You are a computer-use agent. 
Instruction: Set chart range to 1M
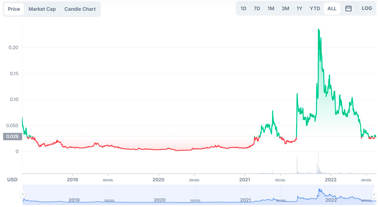coord(271,9)
